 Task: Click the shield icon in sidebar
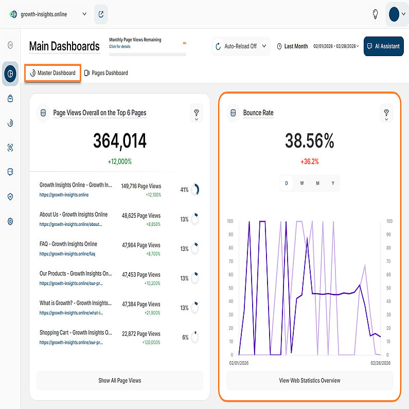pos(10,197)
